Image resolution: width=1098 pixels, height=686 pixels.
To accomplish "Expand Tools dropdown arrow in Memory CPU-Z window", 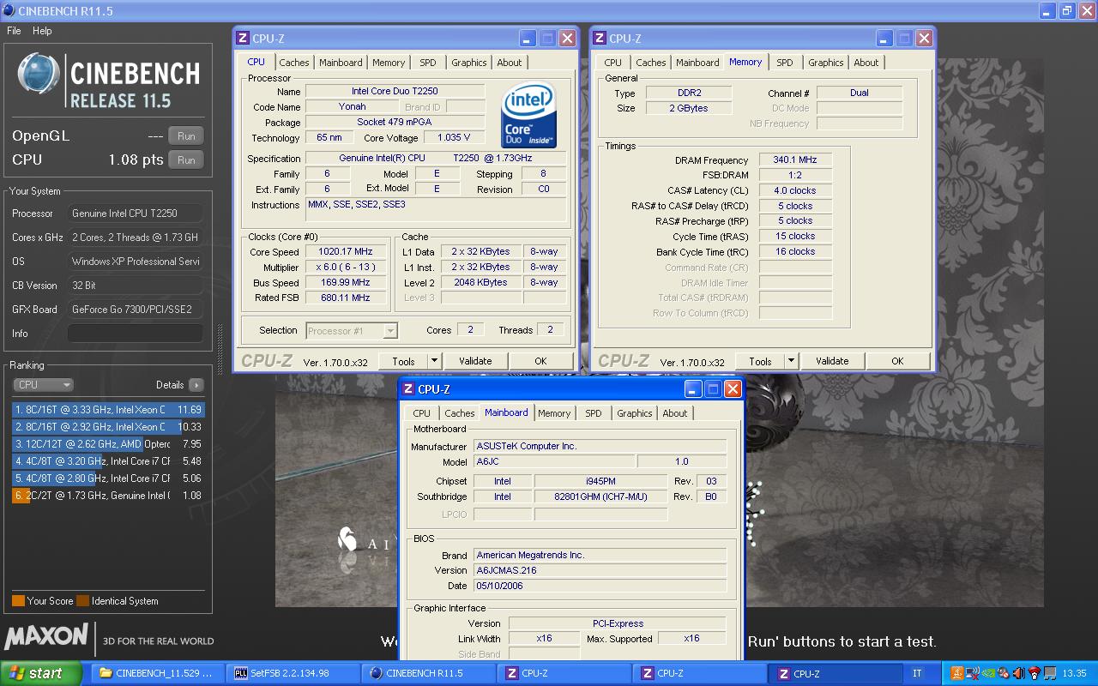I will pos(791,361).
